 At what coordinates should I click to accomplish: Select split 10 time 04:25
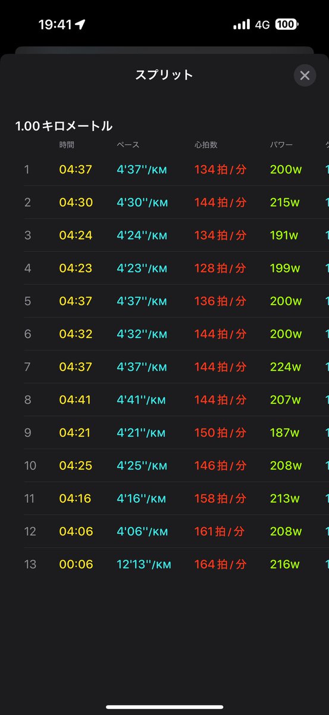[76, 465]
